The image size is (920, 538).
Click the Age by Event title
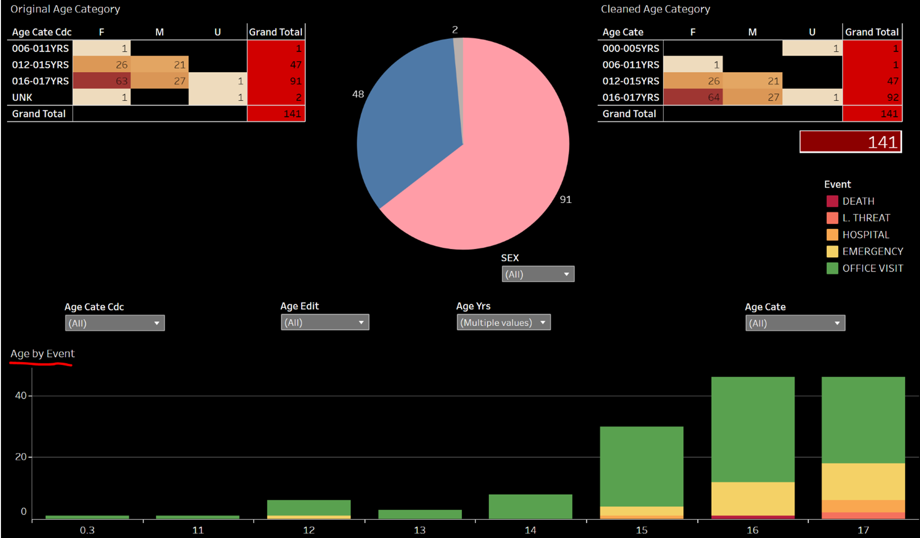tap(43, 354)
